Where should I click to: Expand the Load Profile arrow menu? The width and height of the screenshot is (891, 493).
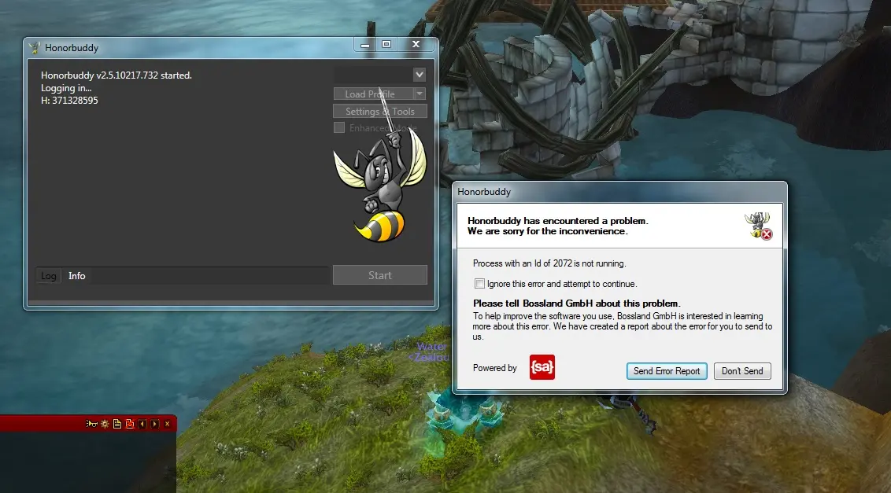click(x=420, y=94)
